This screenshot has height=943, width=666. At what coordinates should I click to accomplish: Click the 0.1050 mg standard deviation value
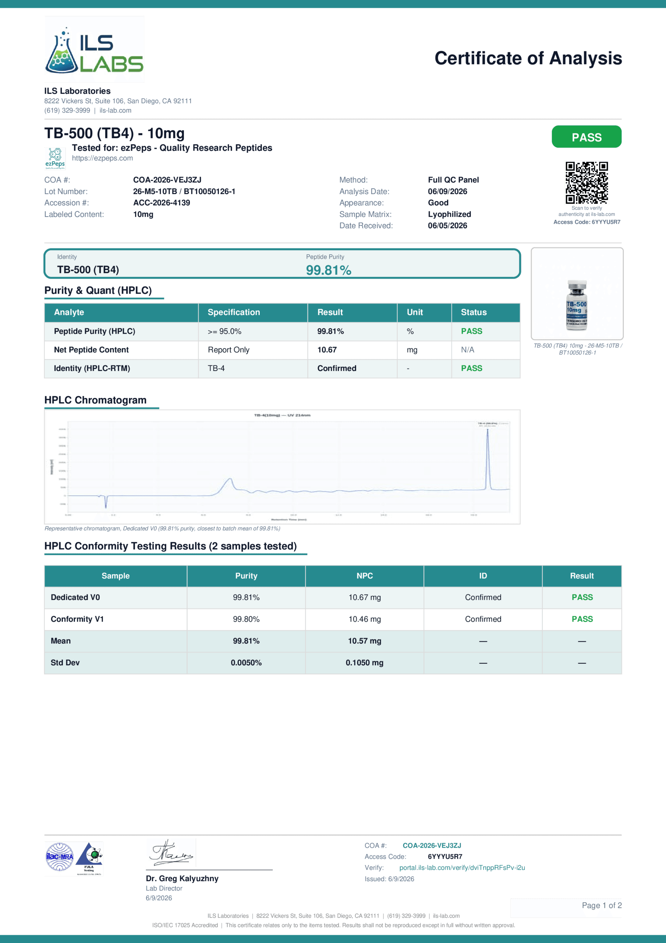(364, 663)
